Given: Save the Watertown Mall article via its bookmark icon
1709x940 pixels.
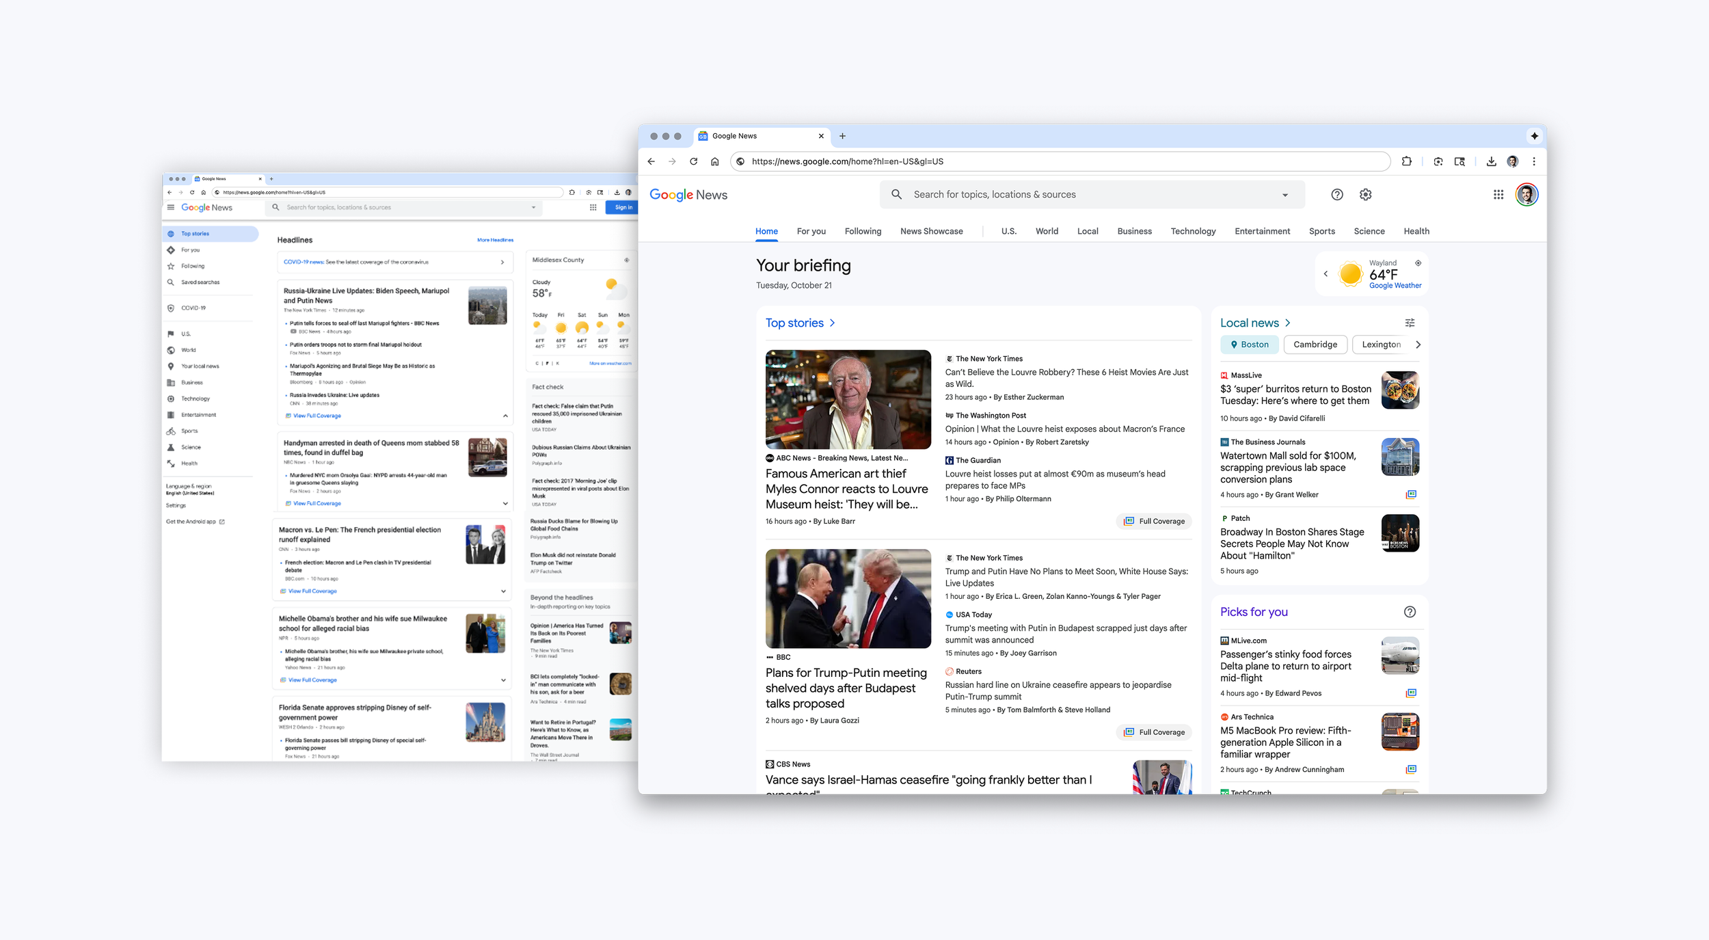Looking at the screenshot, I should coord(1412,494).
